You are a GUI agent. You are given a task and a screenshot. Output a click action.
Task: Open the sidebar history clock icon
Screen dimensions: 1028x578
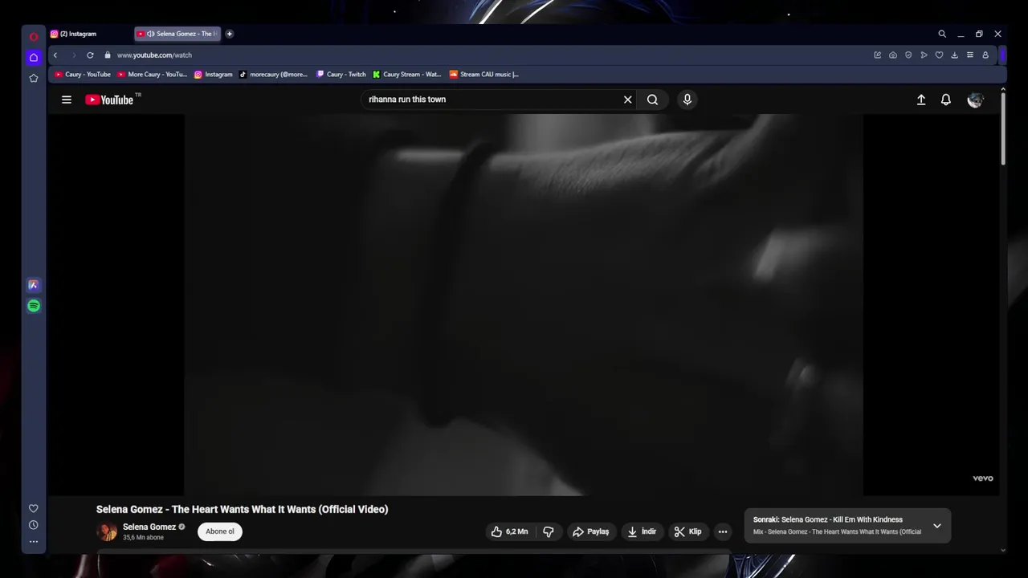34,525
